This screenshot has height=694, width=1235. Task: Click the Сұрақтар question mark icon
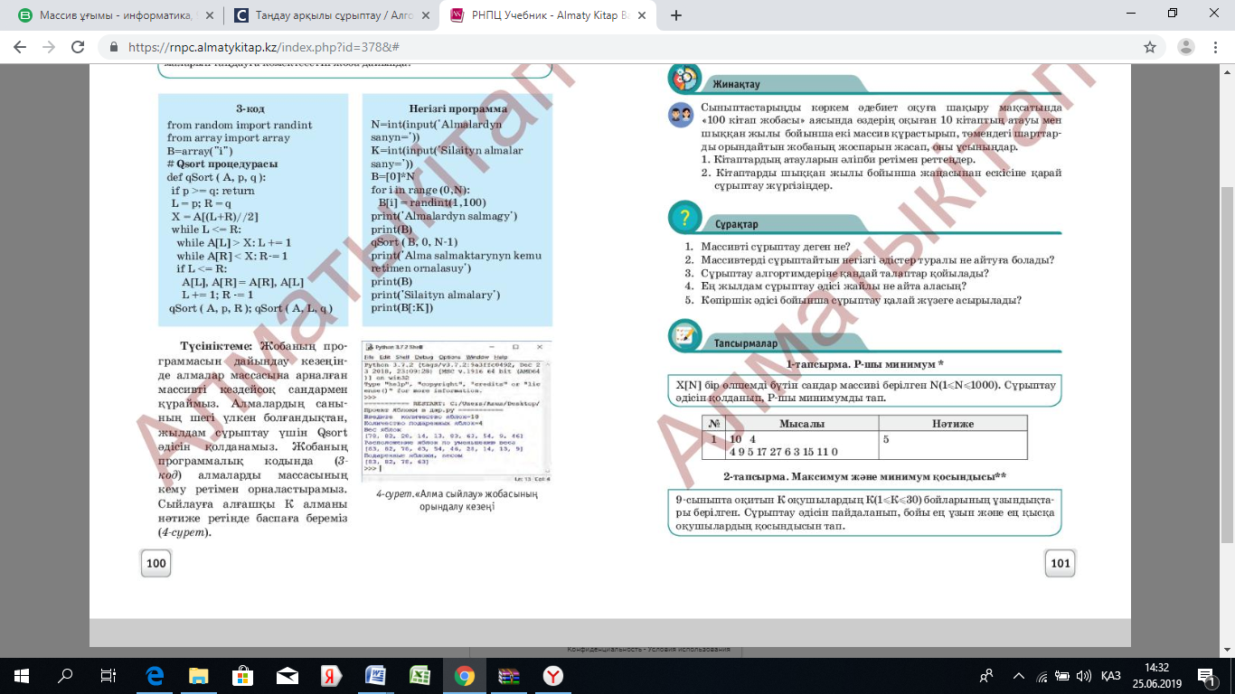click(684, 218)
